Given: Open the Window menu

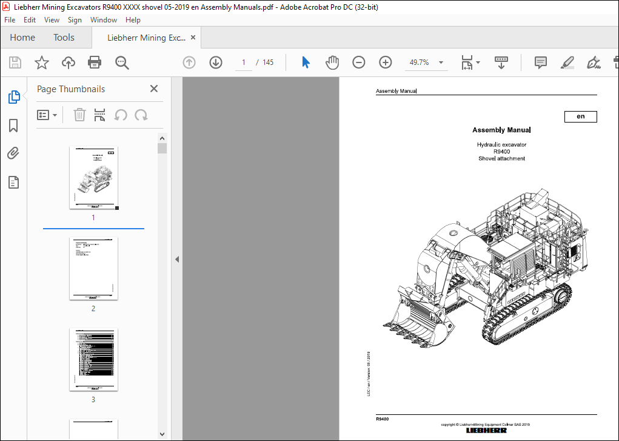Looking at the screenshot, I should [x=104, y=20].
